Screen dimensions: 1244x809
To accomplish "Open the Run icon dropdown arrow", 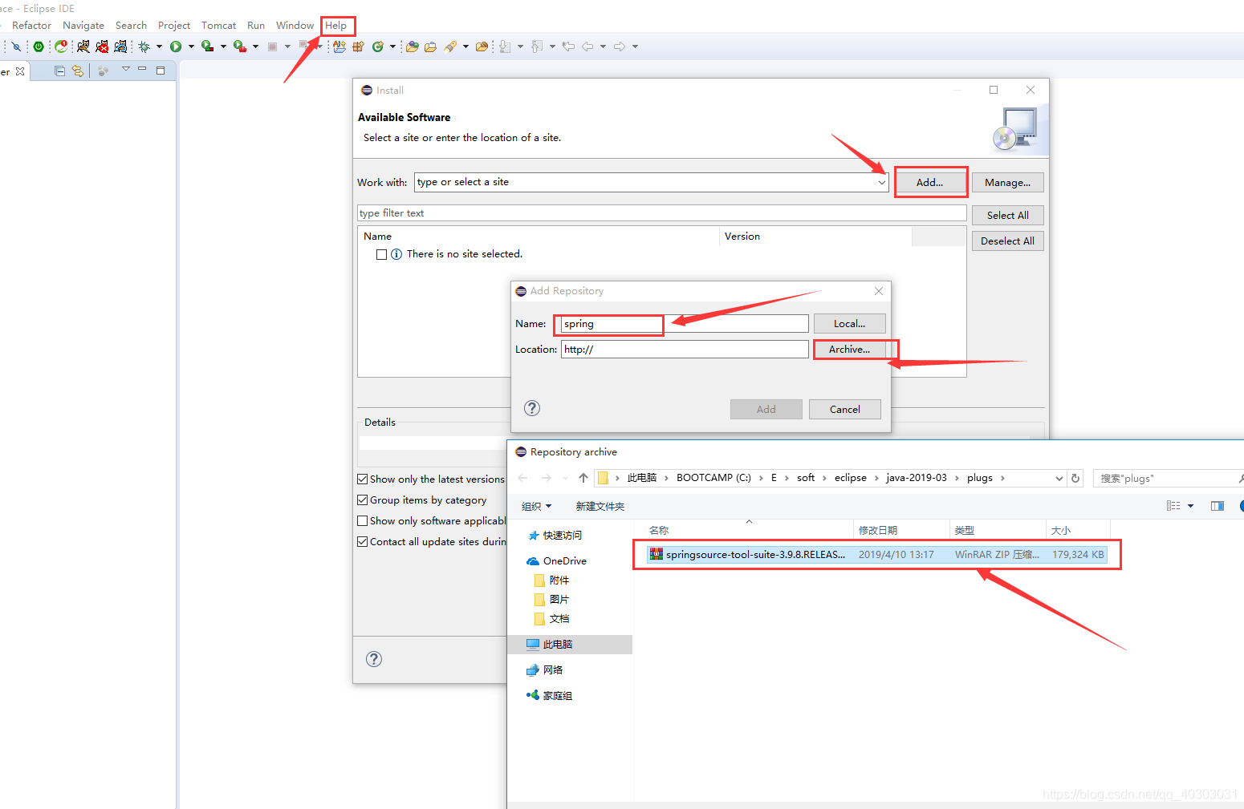I will [x=191, y=47].
